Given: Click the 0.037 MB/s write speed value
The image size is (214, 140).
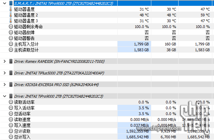Looking at the screenshot, I should tap(139, 125).
